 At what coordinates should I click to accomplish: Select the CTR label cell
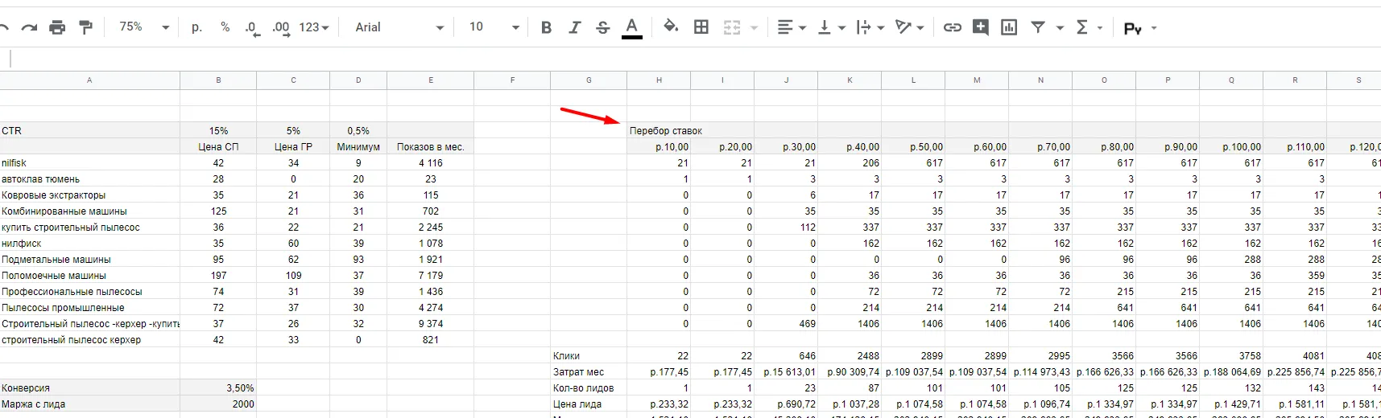pyautogui.click(x=89, y=130)
